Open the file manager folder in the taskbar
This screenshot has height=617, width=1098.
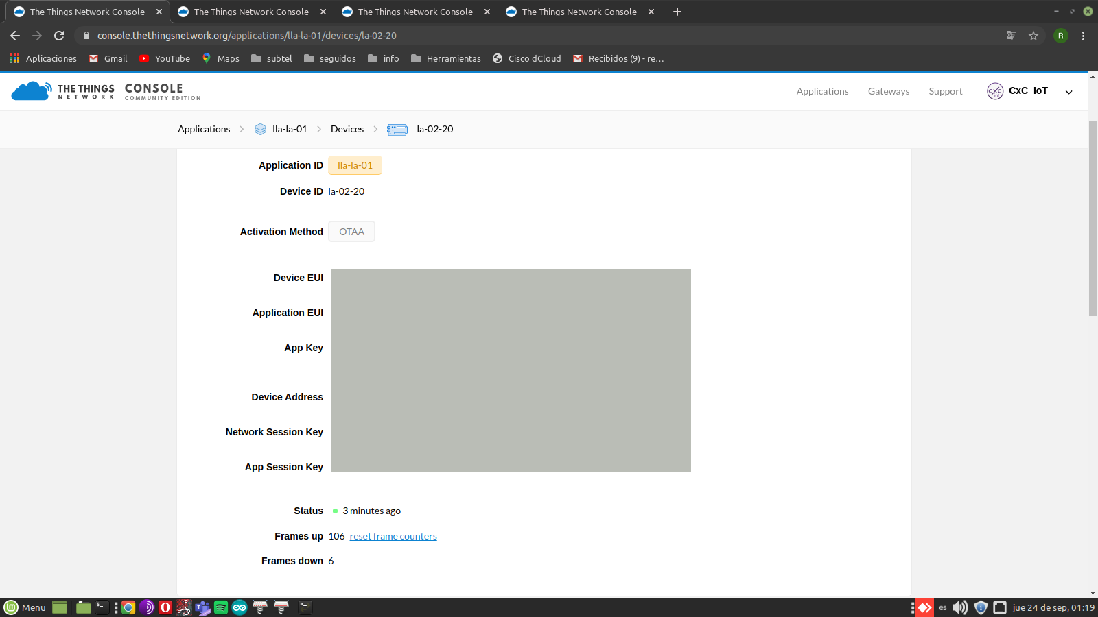pos(84,607)
